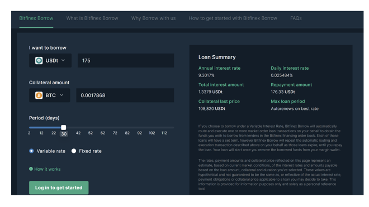
Task: Click the borrow amount field showing 175
Action: 126,61
